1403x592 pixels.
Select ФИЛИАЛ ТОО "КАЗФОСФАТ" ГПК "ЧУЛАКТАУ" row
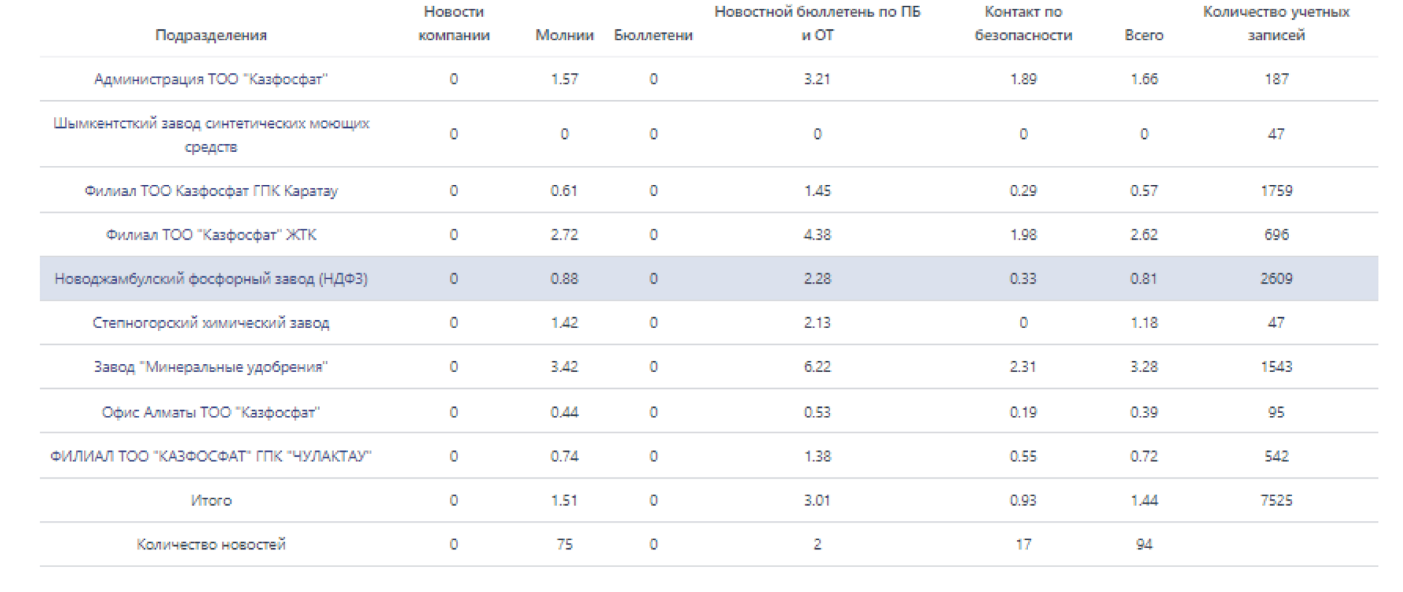(x=210, y=456)
